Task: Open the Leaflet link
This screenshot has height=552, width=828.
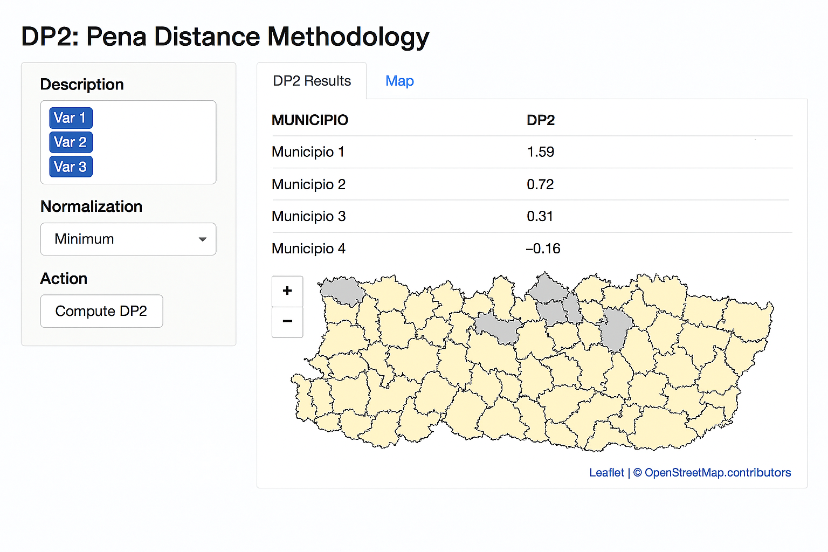Action: [606, 473]
